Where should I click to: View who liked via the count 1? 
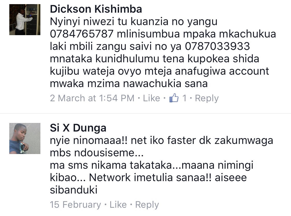[x=184, y=98]
